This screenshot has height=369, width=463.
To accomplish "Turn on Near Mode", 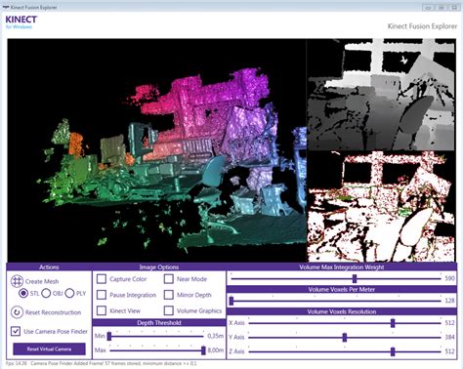I will pyautogui.click(x=169, y=279).
